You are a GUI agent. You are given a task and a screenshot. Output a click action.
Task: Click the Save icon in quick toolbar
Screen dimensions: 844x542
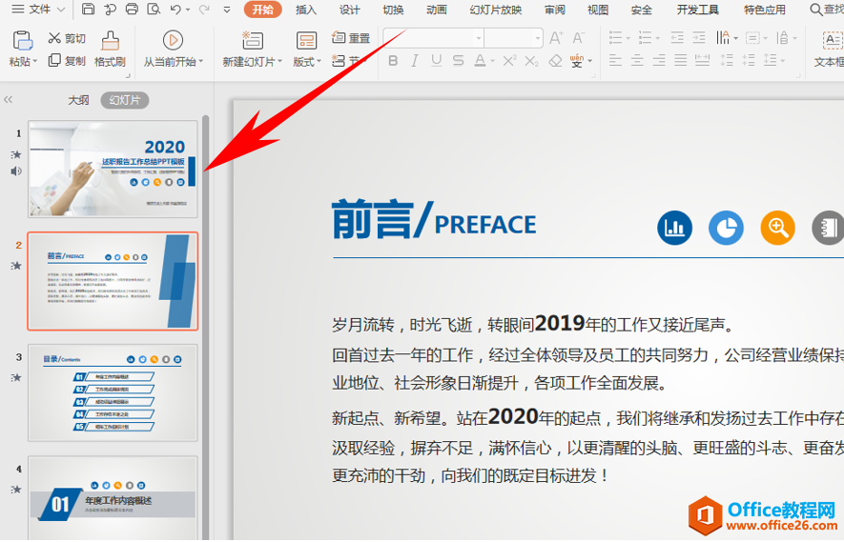[x=89, y=10]
